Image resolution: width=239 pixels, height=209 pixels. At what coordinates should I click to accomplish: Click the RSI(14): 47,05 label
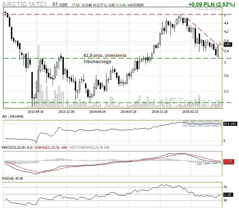[13, 179]
